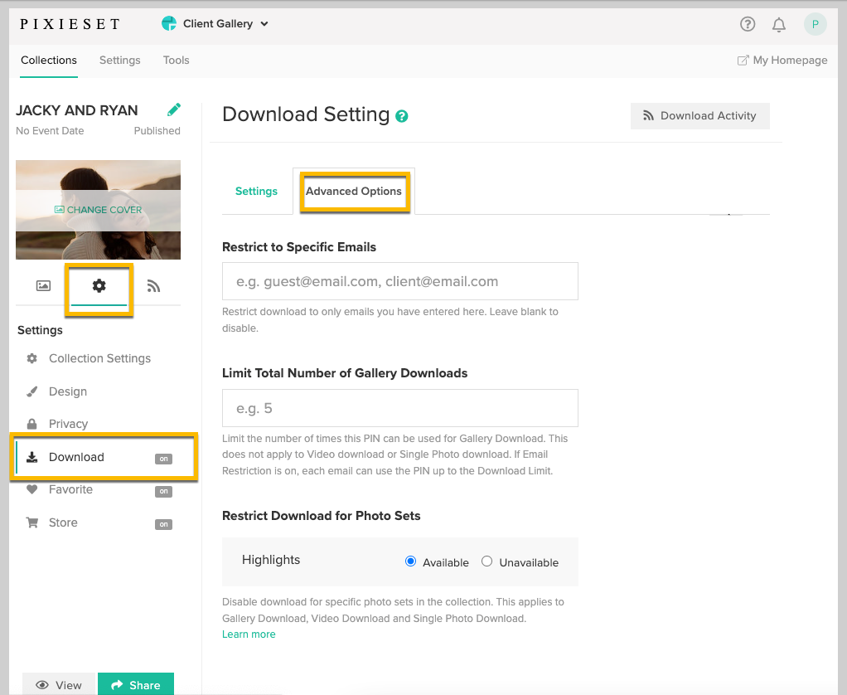Screen dimensions: 847x695
Task: Click the cart icon beside Store
Action: (x=32, y=522)
